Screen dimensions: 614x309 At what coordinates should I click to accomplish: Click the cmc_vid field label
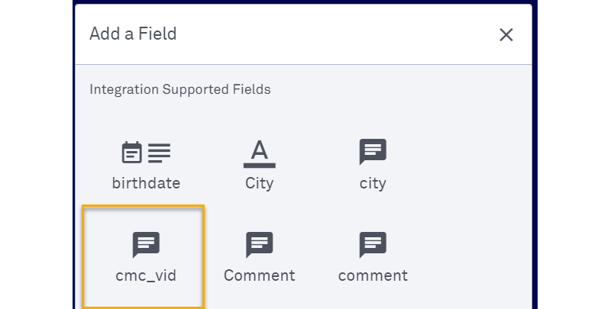pyautogui.click(x=146, y=275)
